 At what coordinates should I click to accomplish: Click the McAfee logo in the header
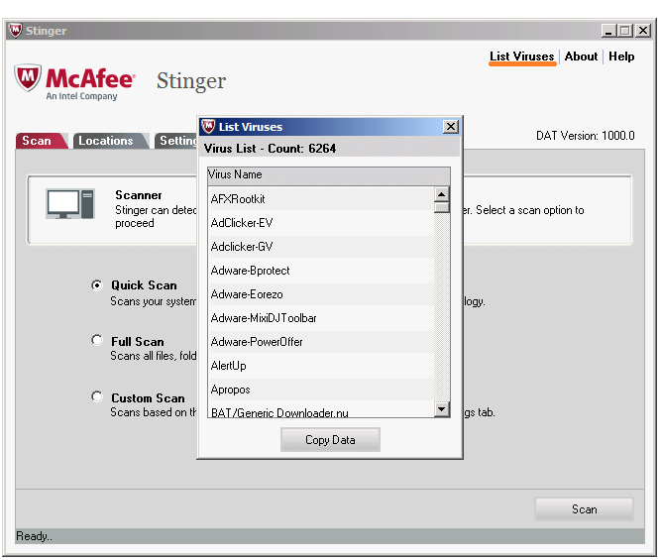pyautogui.click(x=75, y=82)
